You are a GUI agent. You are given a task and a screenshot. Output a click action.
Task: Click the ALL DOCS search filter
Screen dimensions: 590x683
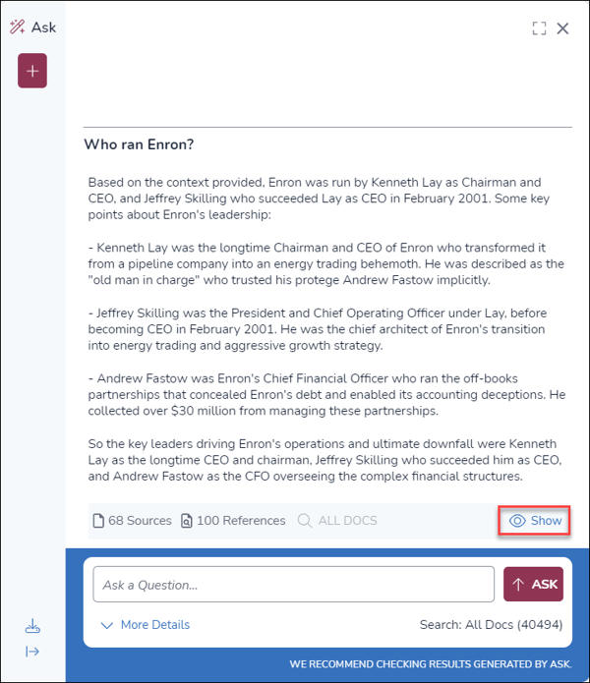click(x=337, y=521)
